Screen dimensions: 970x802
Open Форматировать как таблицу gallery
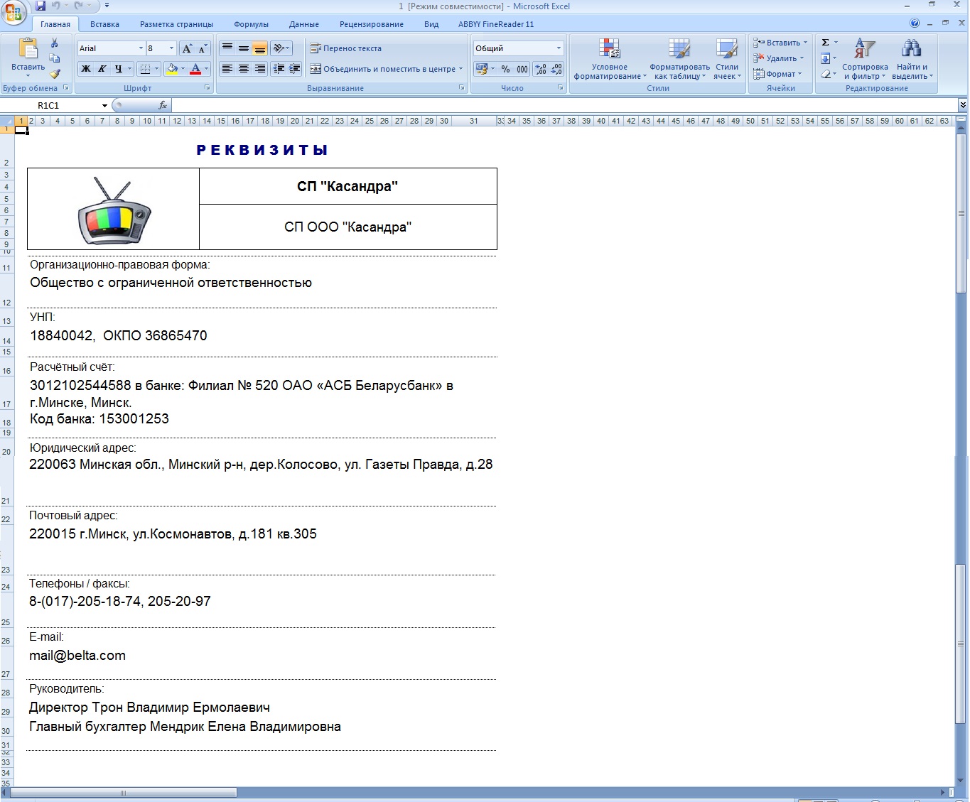pyautogui.click(x=679, y=59)
